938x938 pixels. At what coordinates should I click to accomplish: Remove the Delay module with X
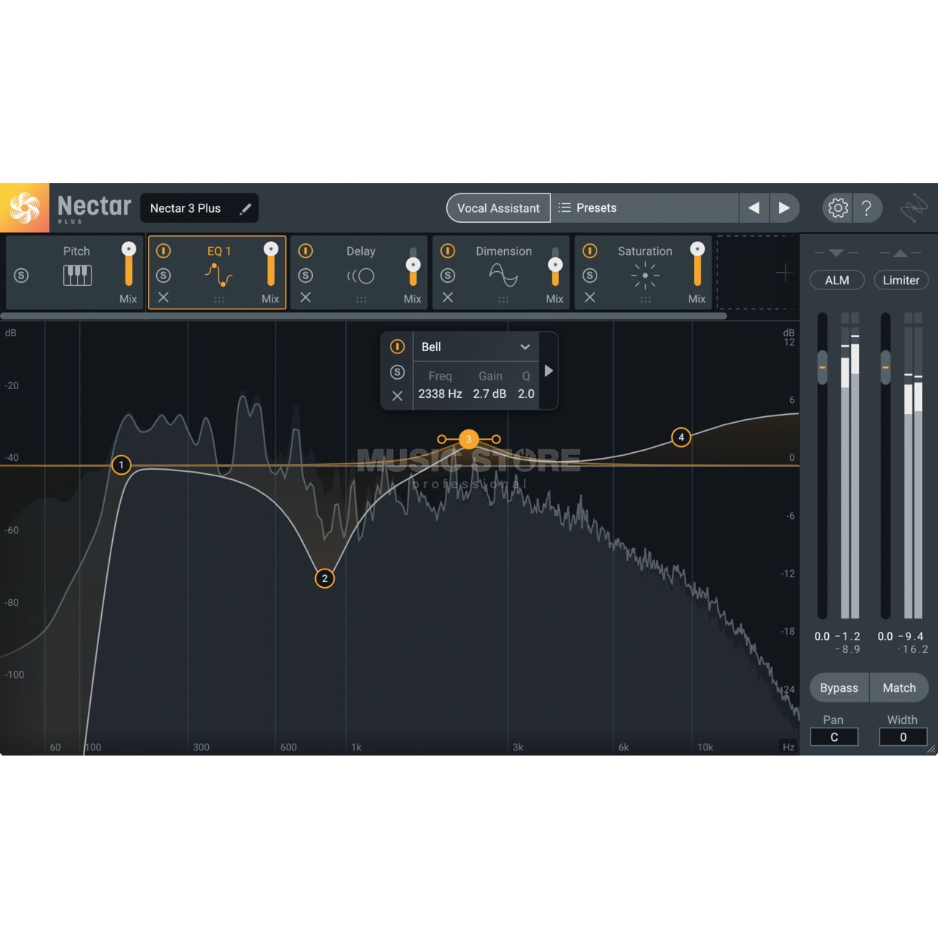pyautogui.click(x=306, y=298)
